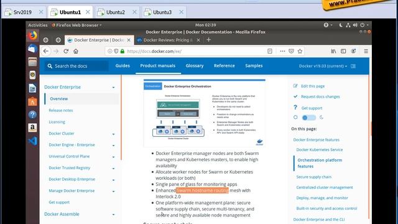
Task: Click the Get support link on the right
Action: (312, 108)
